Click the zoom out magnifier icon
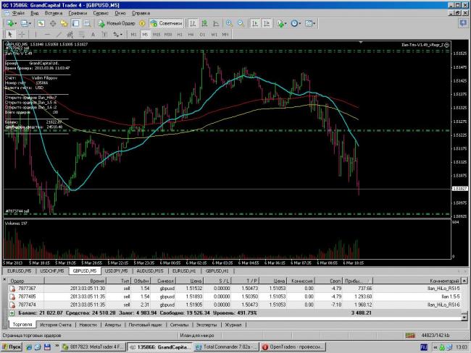Viewport: 471px width, 353px height. [x=241, y=23]
